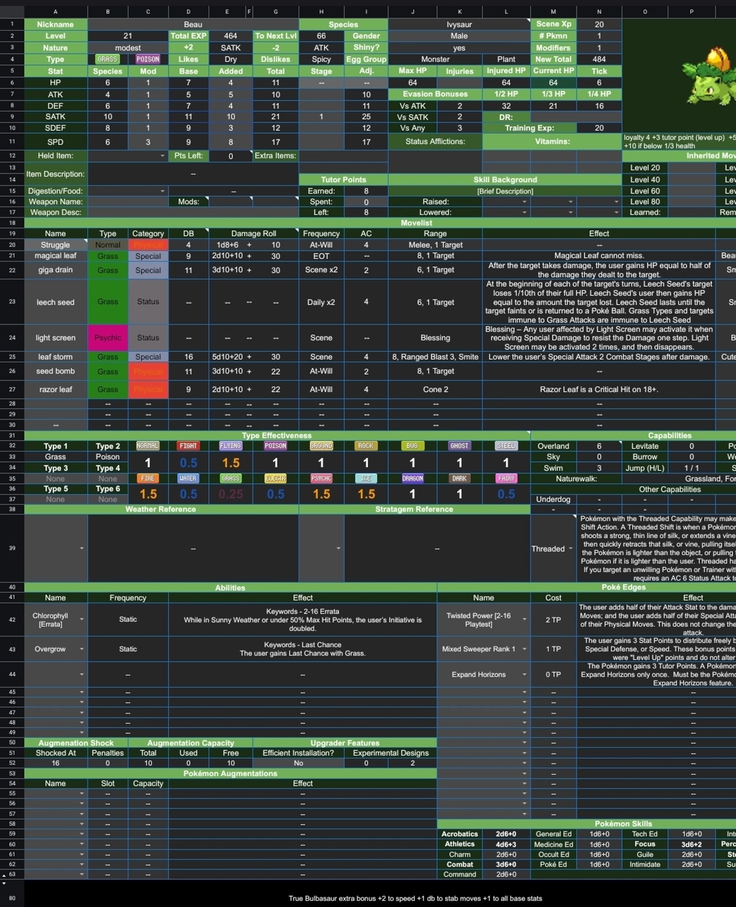Click the 'Razor Leaf is a Critical Hit on 18+.' effect
This screenshot has width=736, height=907.
point(599,390)
